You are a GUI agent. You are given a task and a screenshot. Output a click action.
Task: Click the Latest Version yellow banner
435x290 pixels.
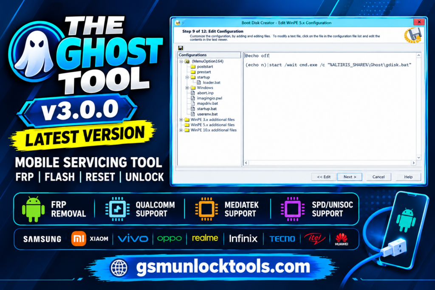click(x=83, y=136)
